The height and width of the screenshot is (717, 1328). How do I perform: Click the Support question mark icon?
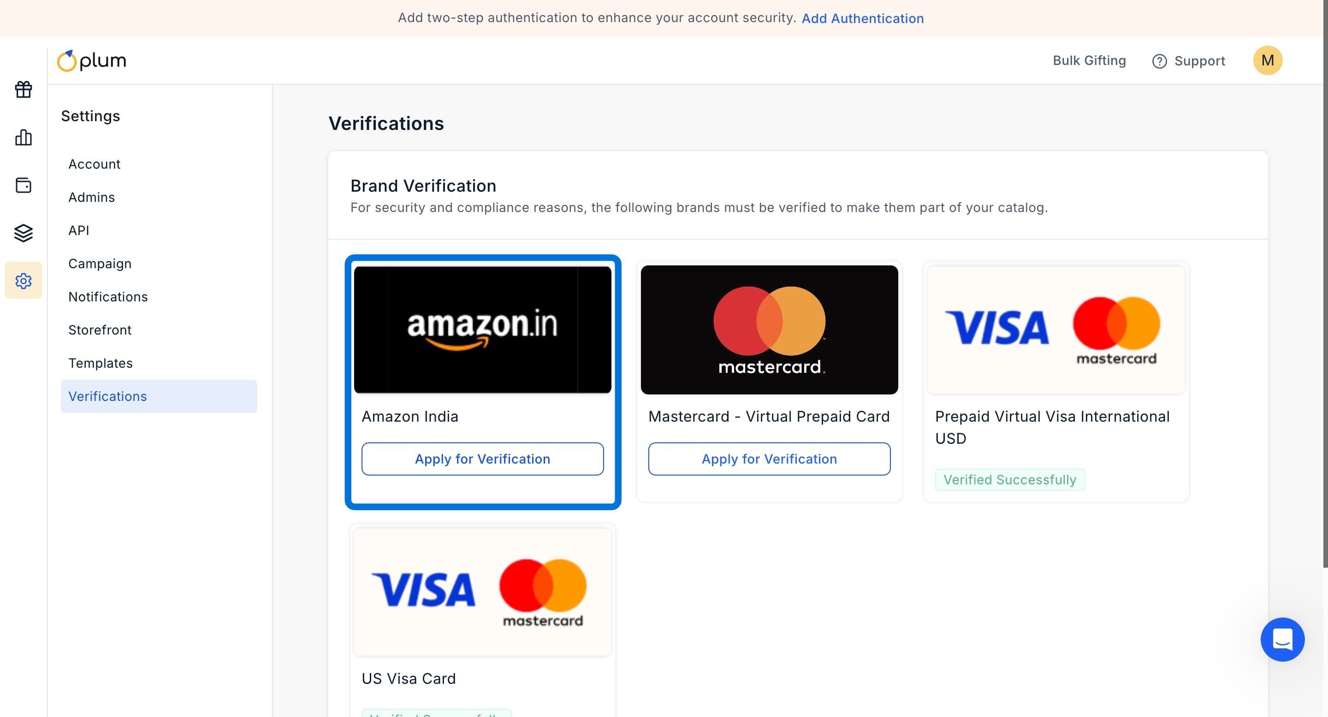1159,61
